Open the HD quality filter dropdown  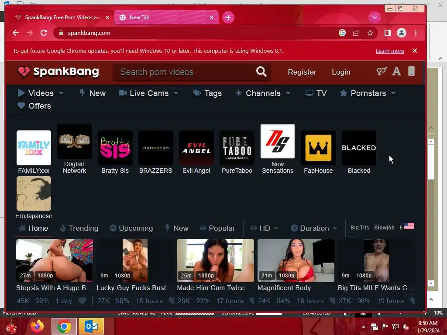[x=264, y=228]
